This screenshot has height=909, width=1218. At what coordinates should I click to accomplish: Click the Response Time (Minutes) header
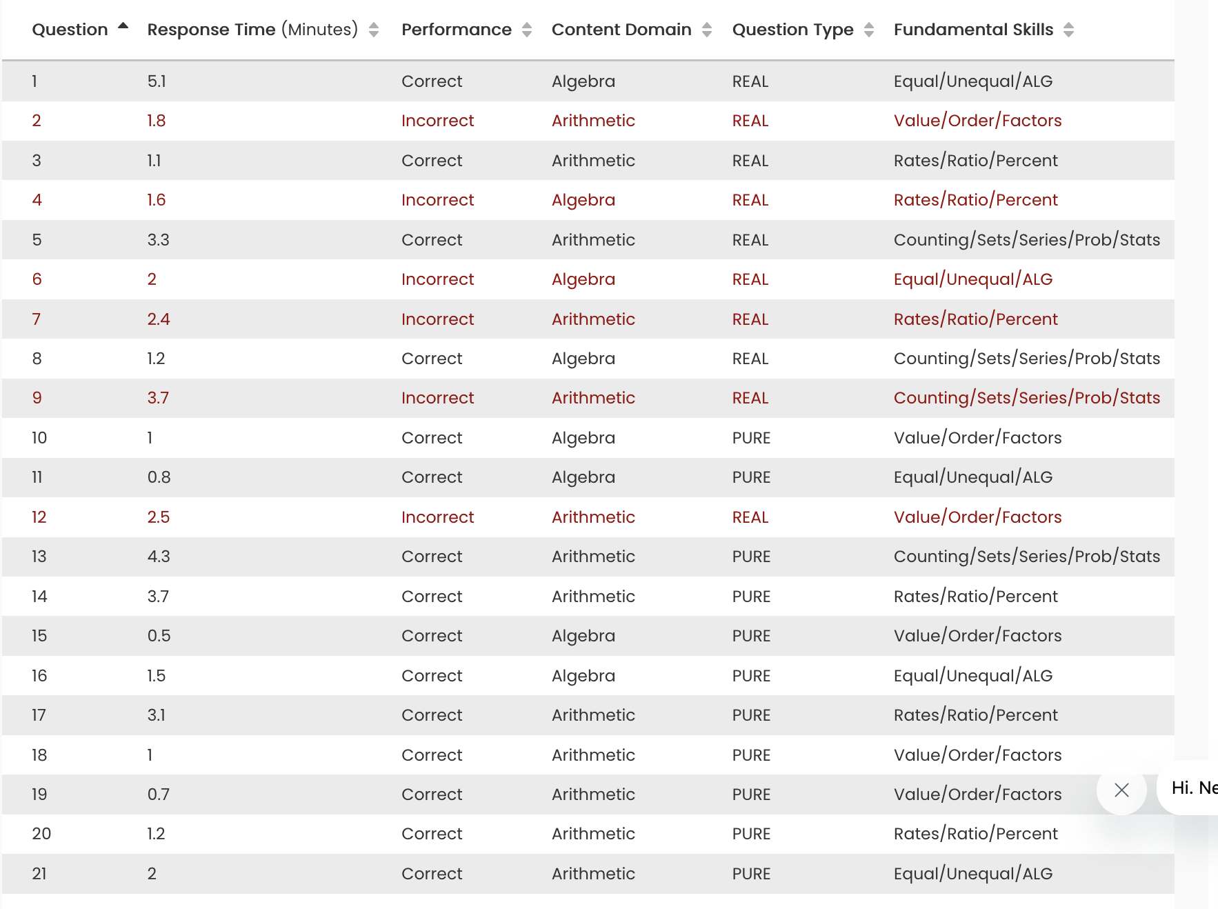(x=252, y=30)
